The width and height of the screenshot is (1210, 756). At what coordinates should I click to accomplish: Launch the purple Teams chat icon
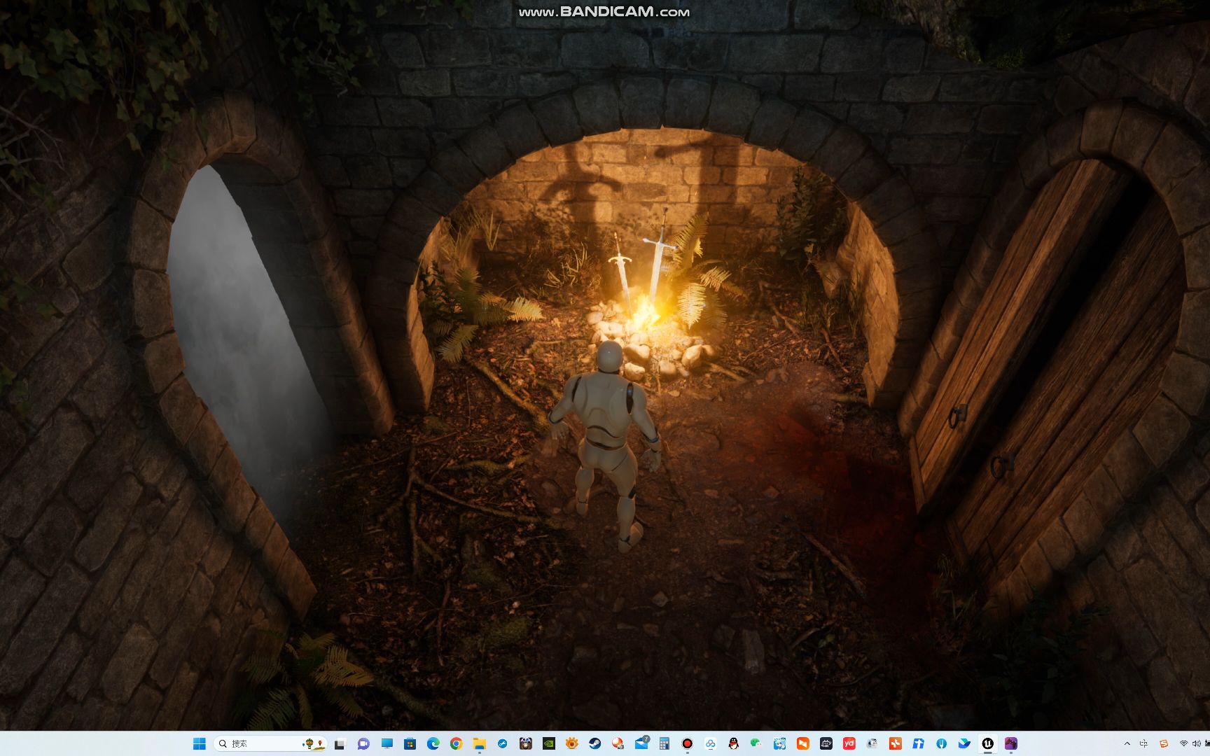click(363, 743)
